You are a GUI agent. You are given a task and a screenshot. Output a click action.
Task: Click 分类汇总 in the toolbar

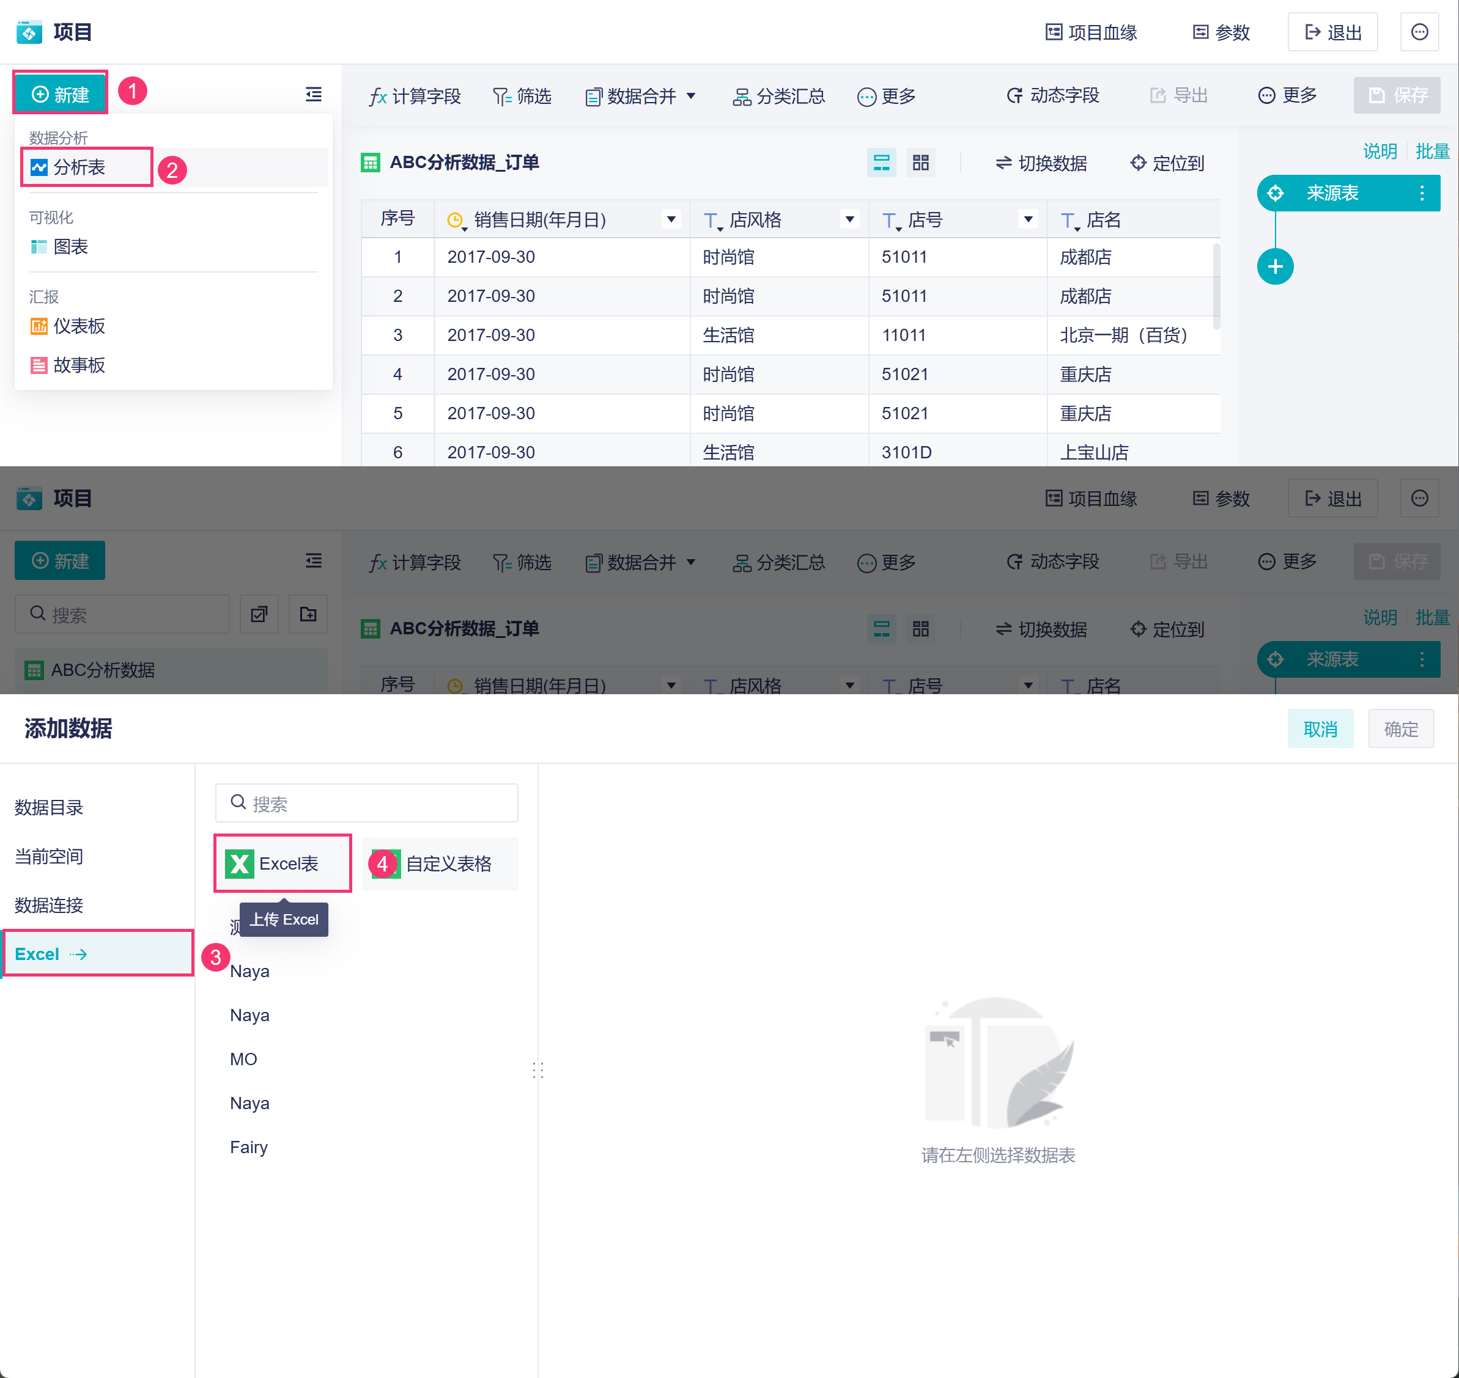pyautogui.click(x=779, y=96)
